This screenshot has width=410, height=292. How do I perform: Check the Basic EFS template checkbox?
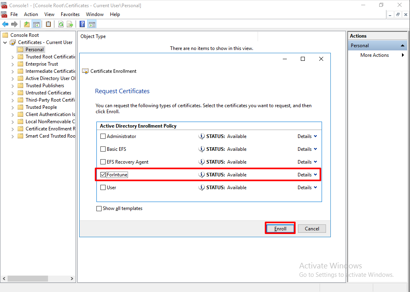pos(103,149)
